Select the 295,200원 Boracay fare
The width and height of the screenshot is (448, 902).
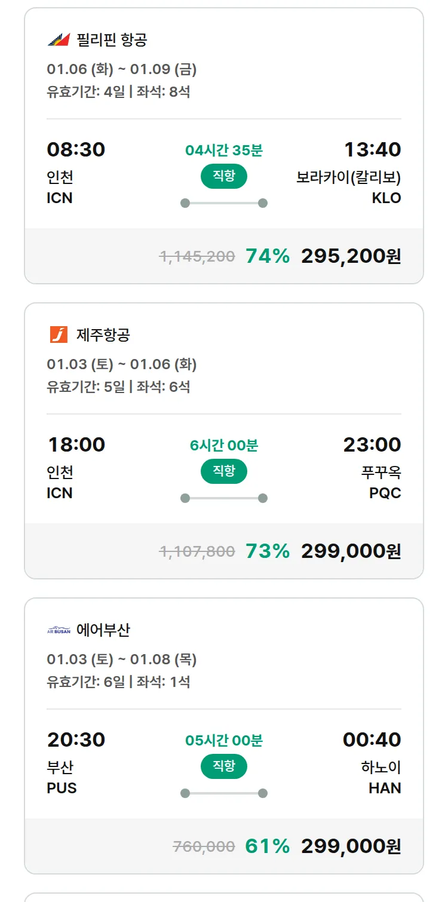(x=351, y=256)
